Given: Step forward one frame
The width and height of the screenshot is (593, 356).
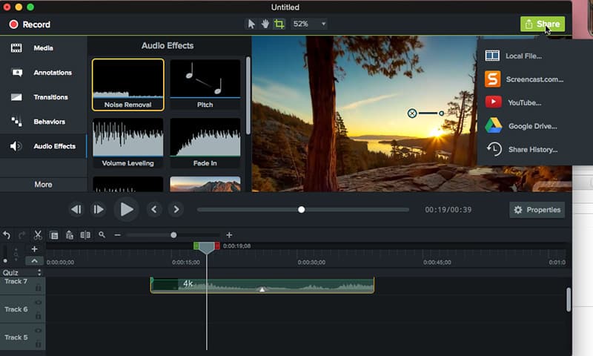Looking at the screenshot, I should click(99, 210).
